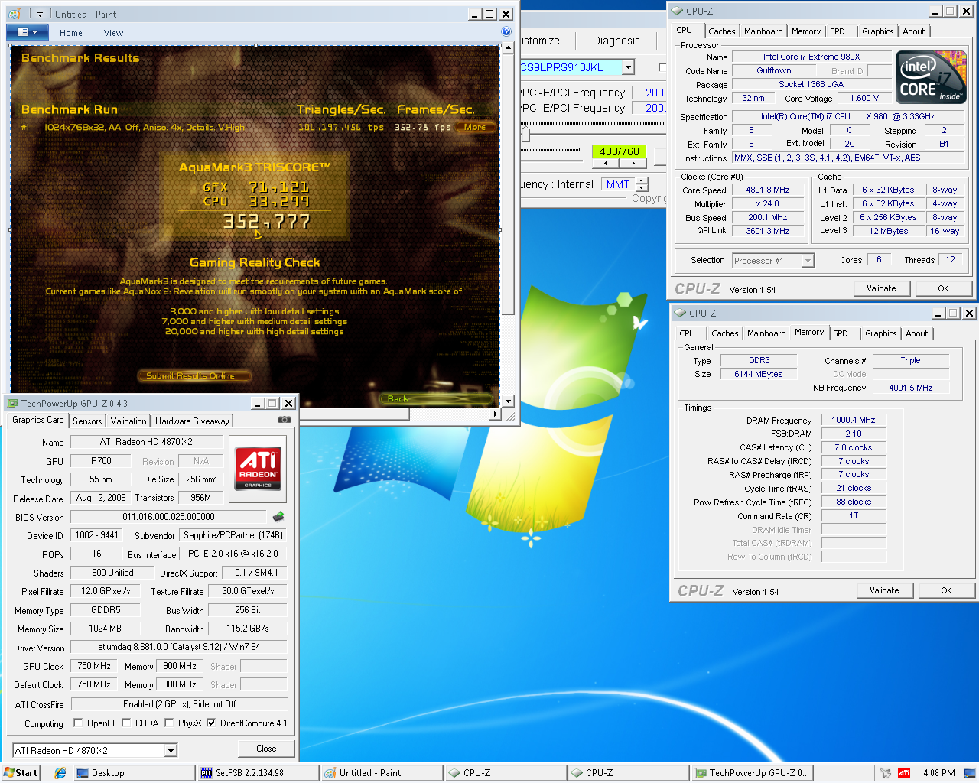Launch Internet Explorer from quick launch

point(60,773)
